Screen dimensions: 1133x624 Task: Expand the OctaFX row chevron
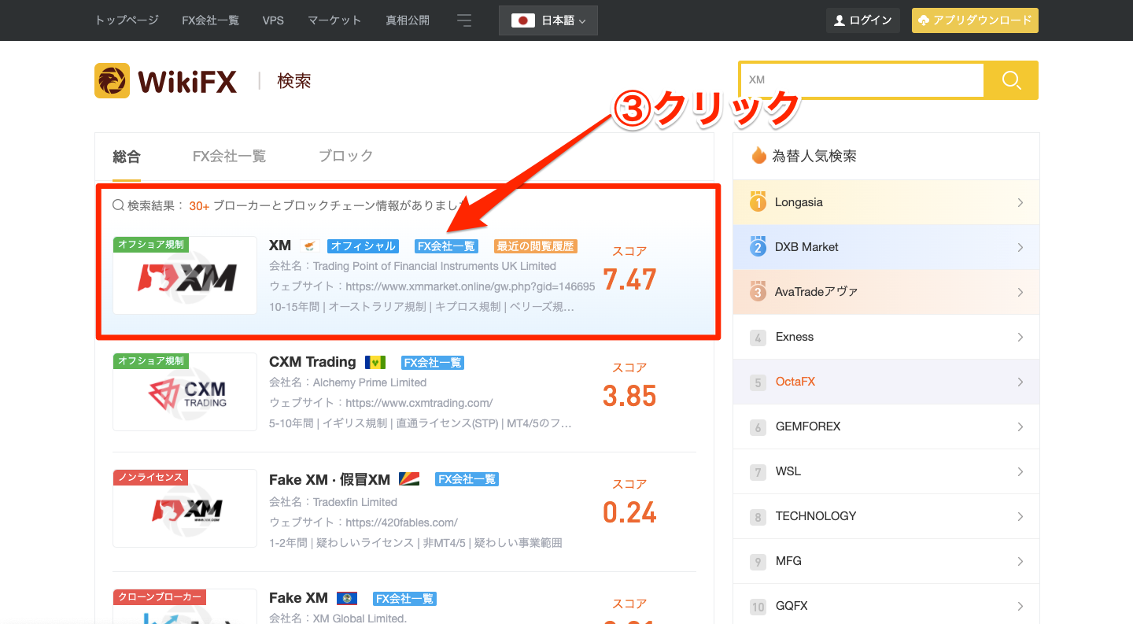pos(1020,382)
